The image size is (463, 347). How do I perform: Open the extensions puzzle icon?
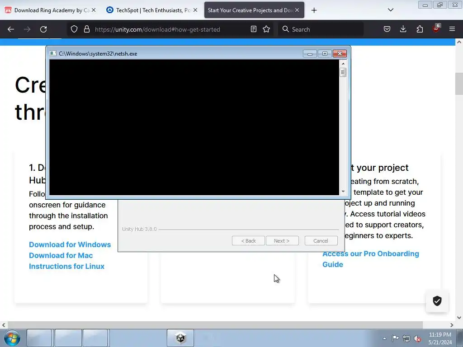click(420, 29)
